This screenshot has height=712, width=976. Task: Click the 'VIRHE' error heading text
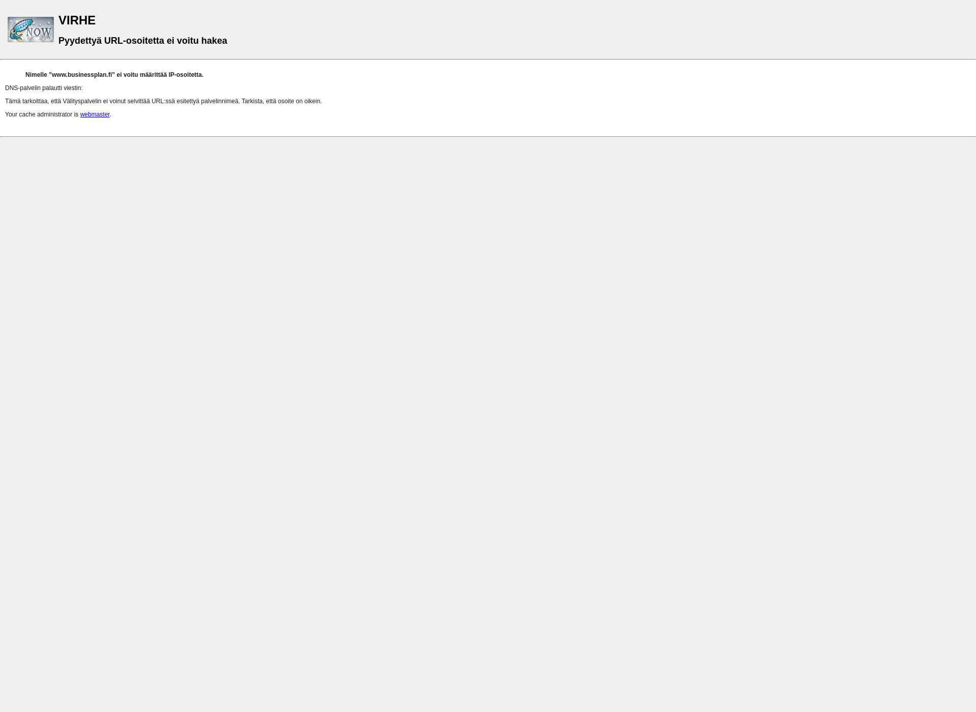coord(77,20)
